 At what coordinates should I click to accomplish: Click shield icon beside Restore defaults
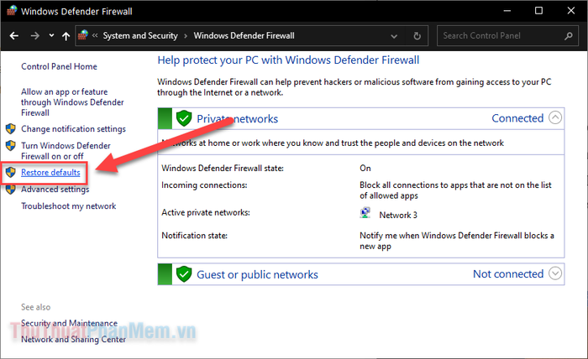pos(10,172)
